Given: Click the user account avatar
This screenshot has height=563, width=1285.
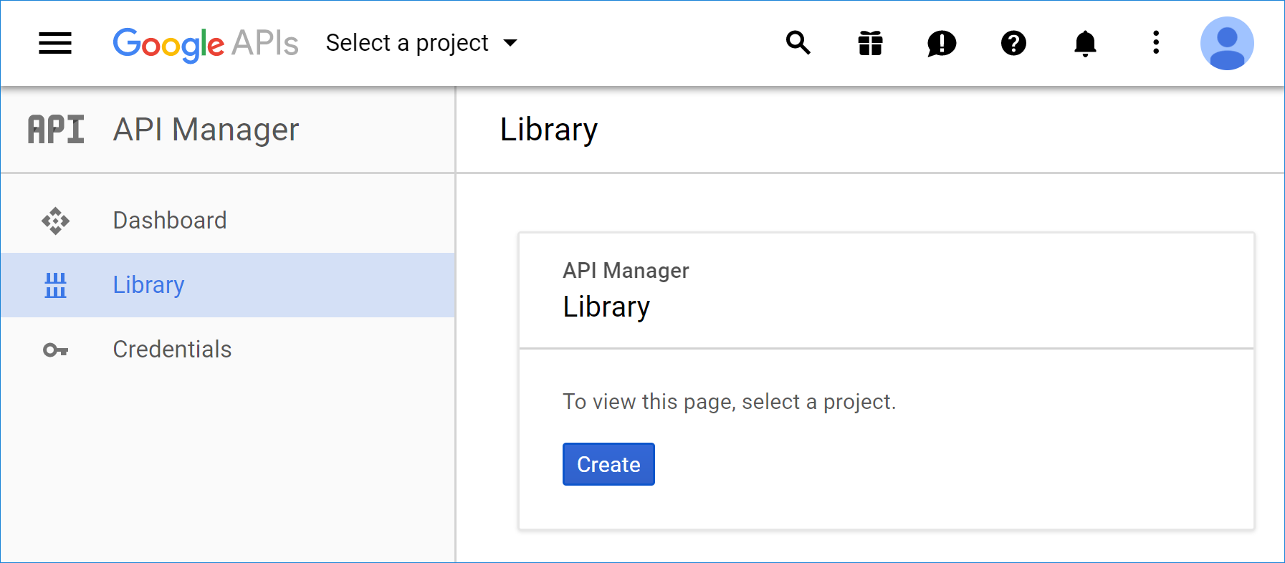Looking at the screenshot, I should tap(1226, 43).
